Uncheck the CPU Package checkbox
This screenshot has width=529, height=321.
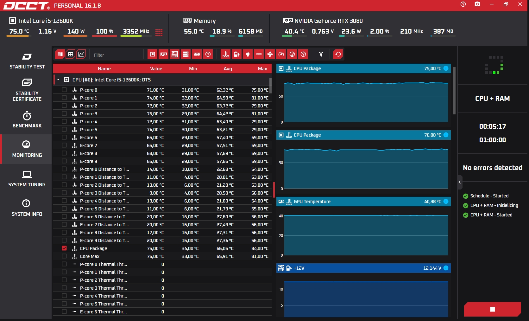click(64, 248)
